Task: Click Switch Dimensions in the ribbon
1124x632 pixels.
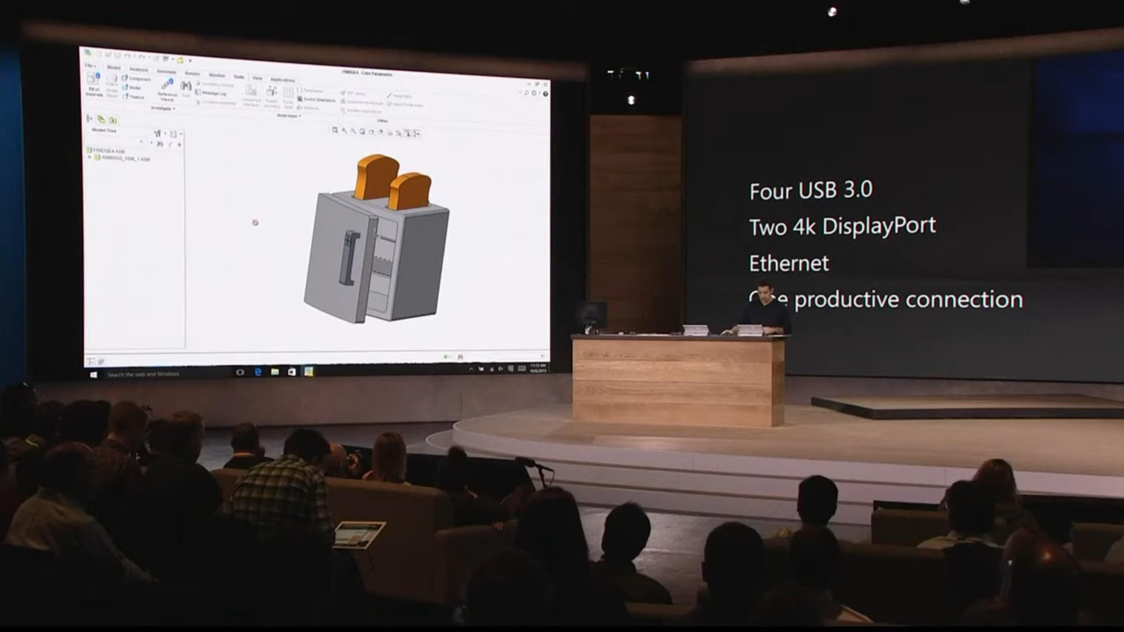Action: [x=317, y=99]
